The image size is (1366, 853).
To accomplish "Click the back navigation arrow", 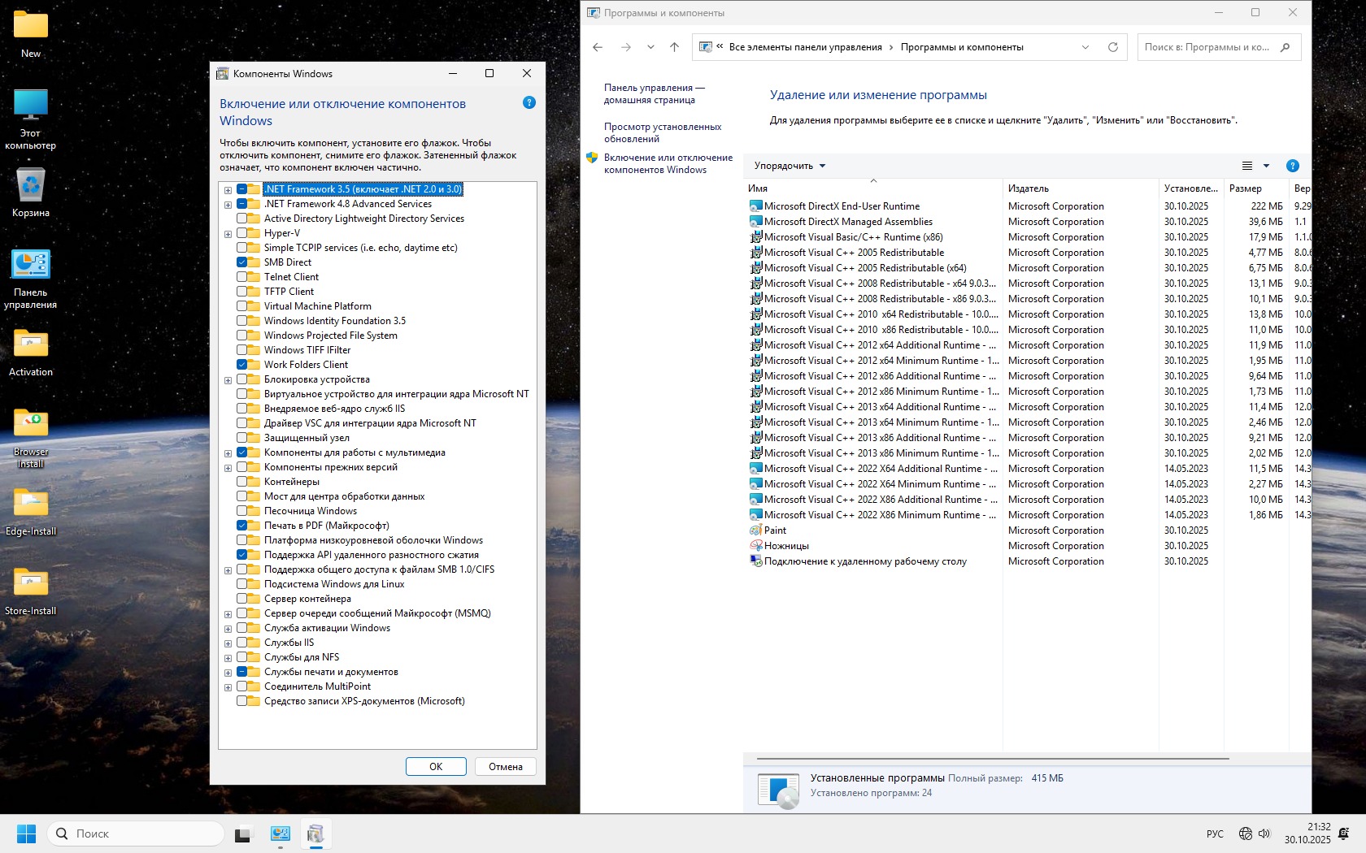I will pyautogui.click(x=598, y=47).
